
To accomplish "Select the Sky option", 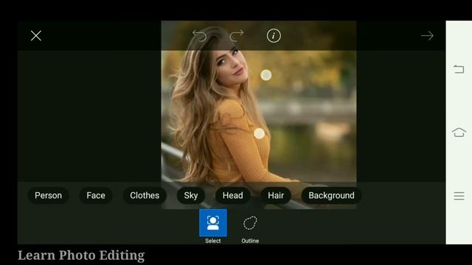I will tap(191, 196).
